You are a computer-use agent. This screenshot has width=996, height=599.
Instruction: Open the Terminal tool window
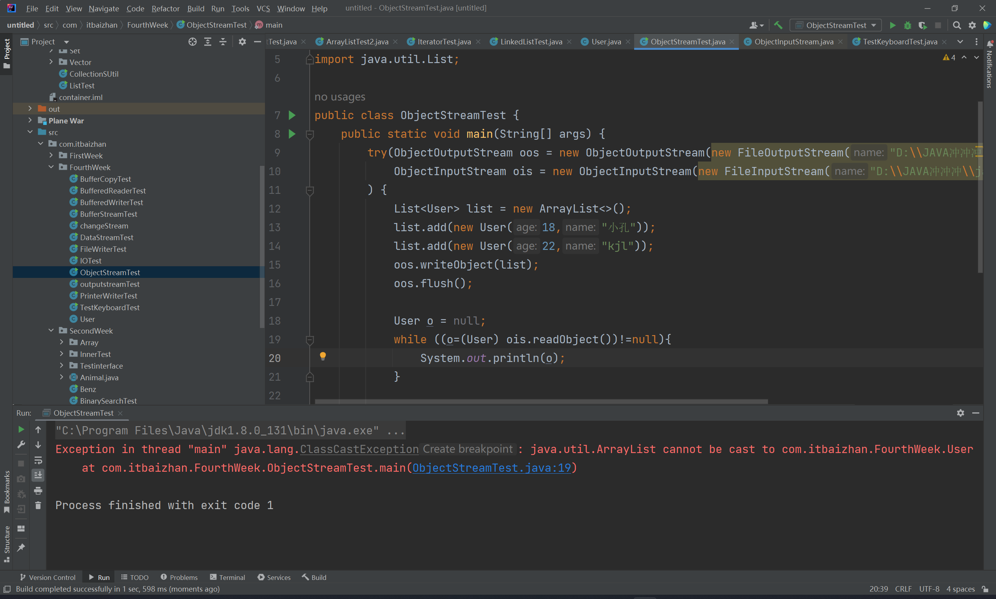tap(228, 577)
